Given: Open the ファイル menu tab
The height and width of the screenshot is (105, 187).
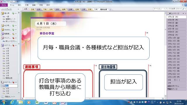Looking at the screenshot, I should coord(4,5).
